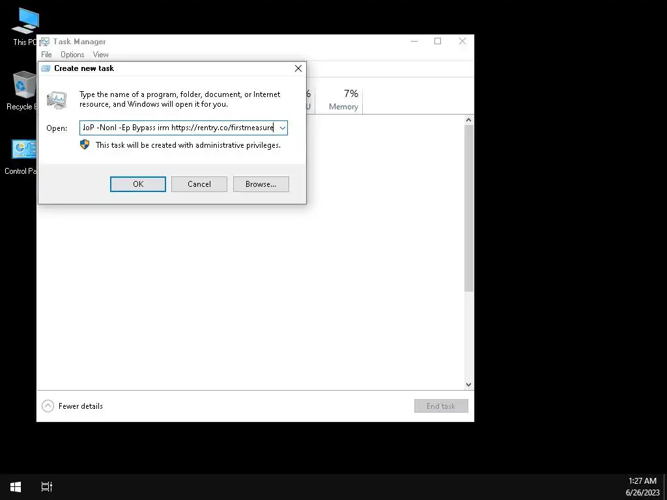The image size is (667, 500).
Task: Click the Task Manager vertical scrollbar thumb
Action: (468, 208)
